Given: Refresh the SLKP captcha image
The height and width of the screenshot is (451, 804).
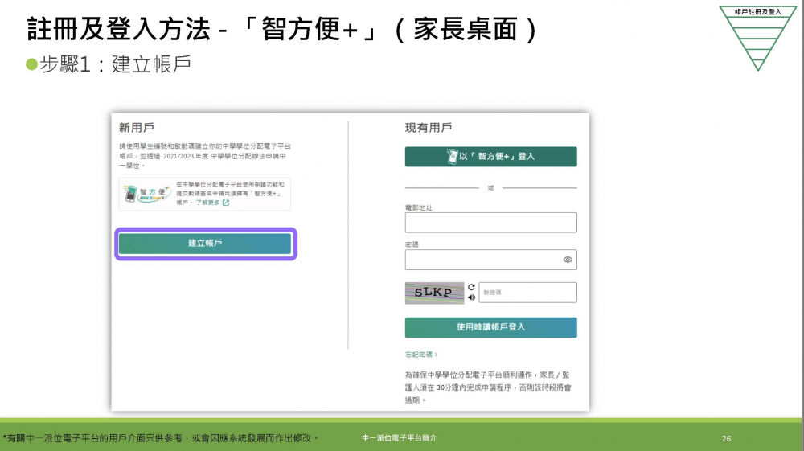Looking at the screenshot, I should (471, 287).
